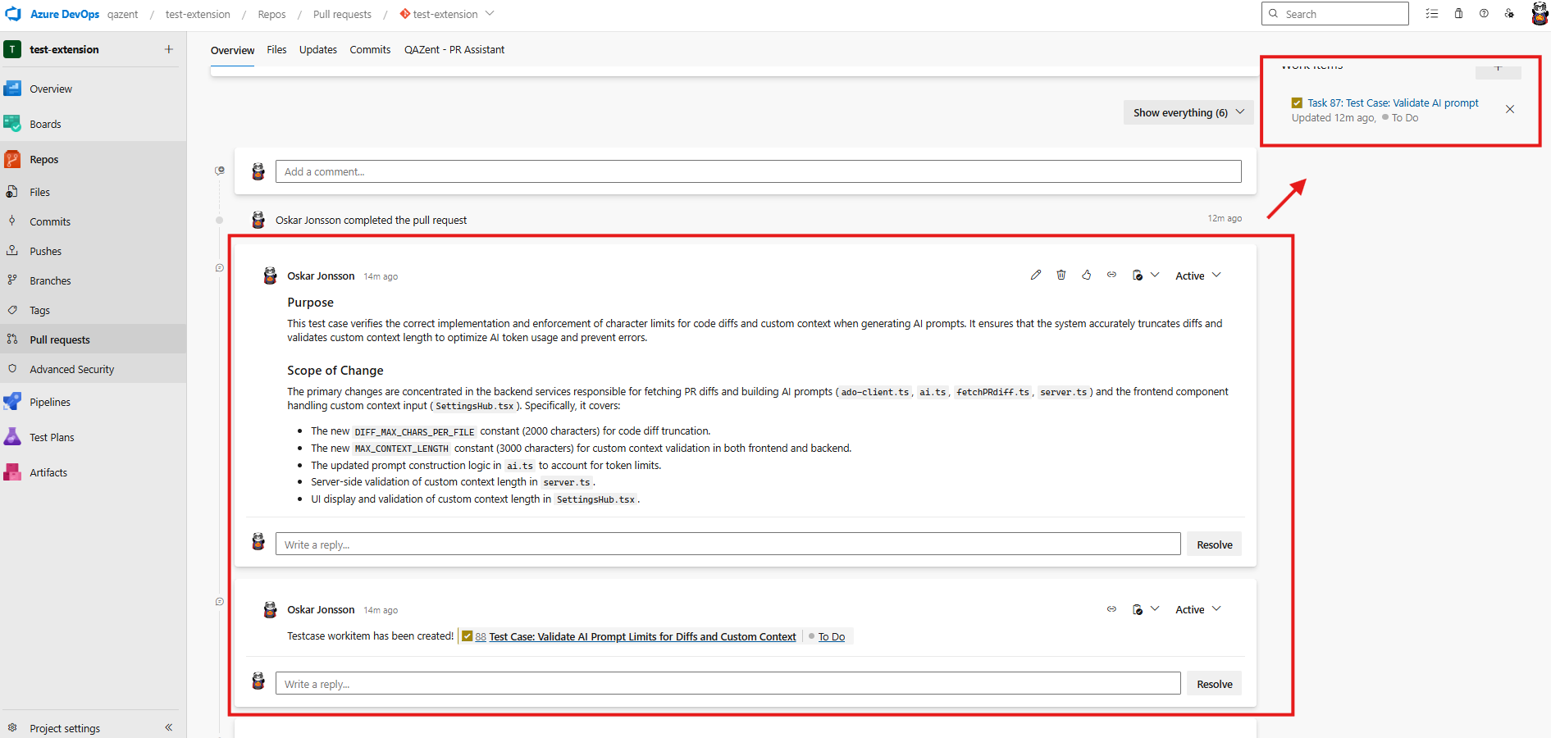Open the User settings icon in header

tap(1509, 14)
